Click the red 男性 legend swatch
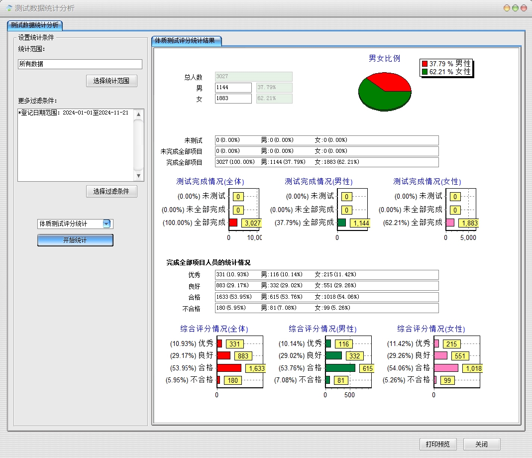The image size is (532, 458). (x=425, y=64)
